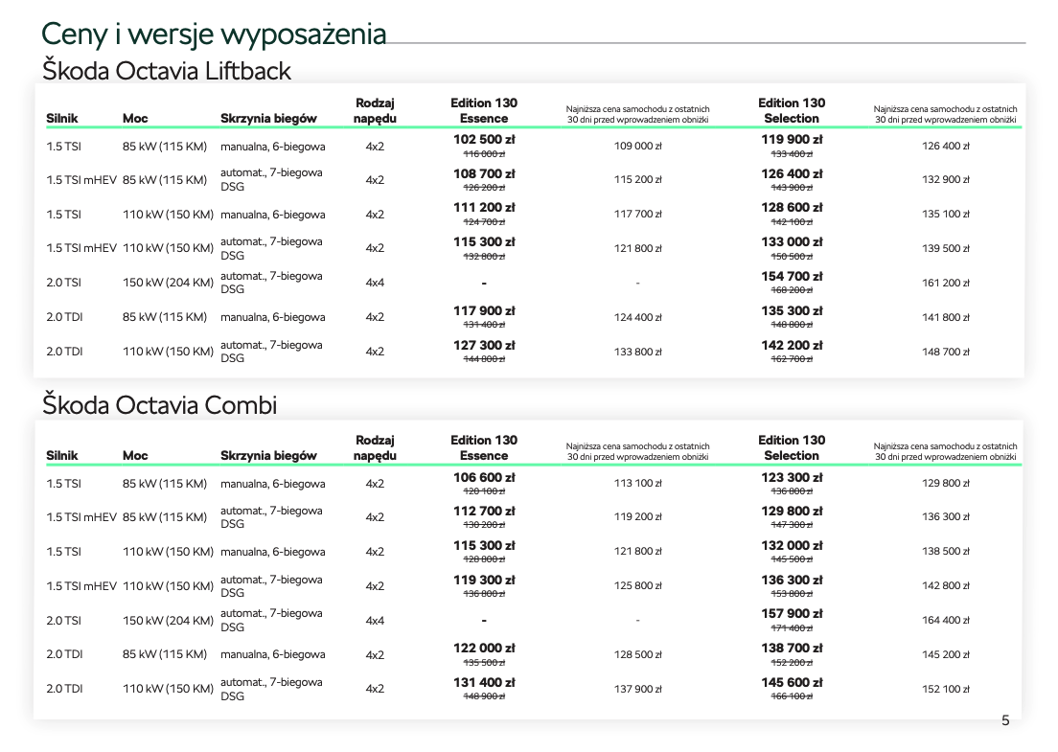Select the "Škoda Octavia Liftback" heading
The image size is (1058, 752).
[x=166, y=70]
